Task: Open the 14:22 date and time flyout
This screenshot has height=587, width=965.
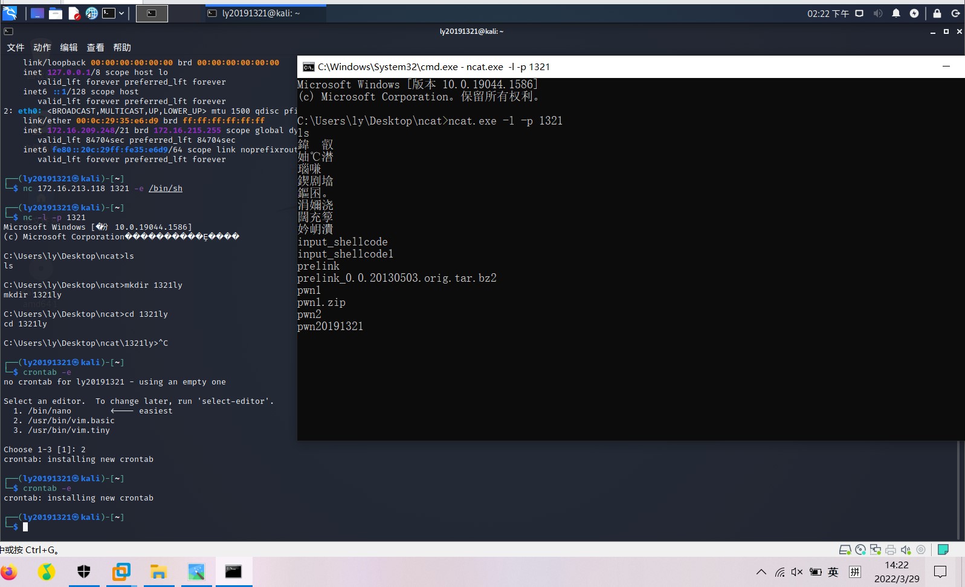Action: pos(897,572)
